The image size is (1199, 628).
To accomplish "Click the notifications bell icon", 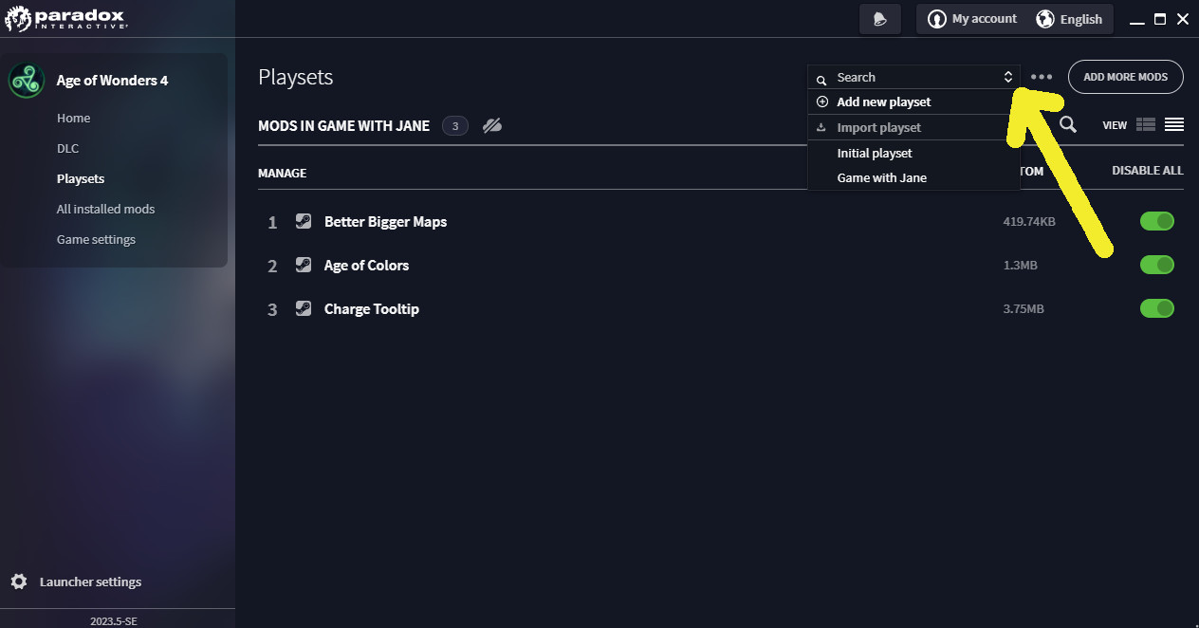I will click(x=880, y=19).
